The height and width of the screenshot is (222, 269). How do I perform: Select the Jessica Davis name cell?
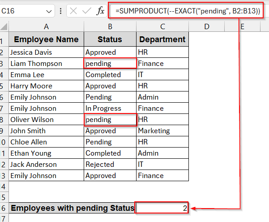click(x=46, y=52)
